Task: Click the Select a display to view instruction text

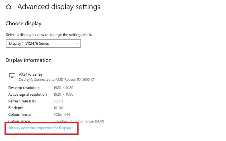Action: [49, 35]
